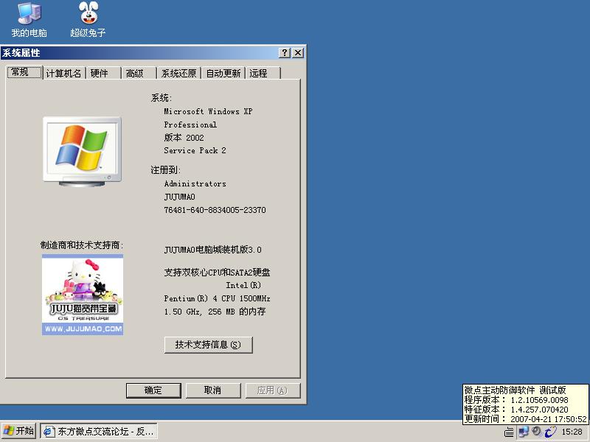Click the keyboard input method icon in taskbar
The image size is (590, 442).
click(509, 432)
